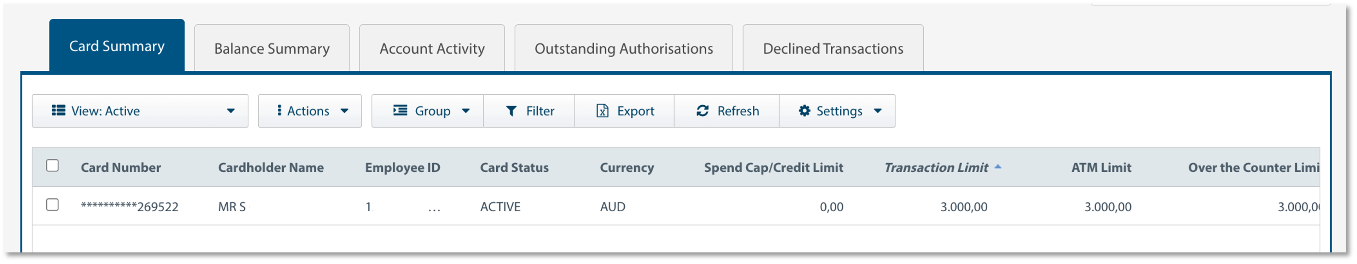Open the Declined Transactions tab
Screen dimensions: 1357x264
pyautogui.click(x=833, y=48)
